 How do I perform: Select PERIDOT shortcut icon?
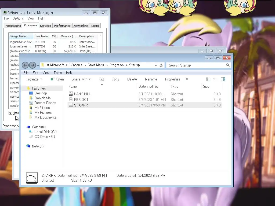71,99
